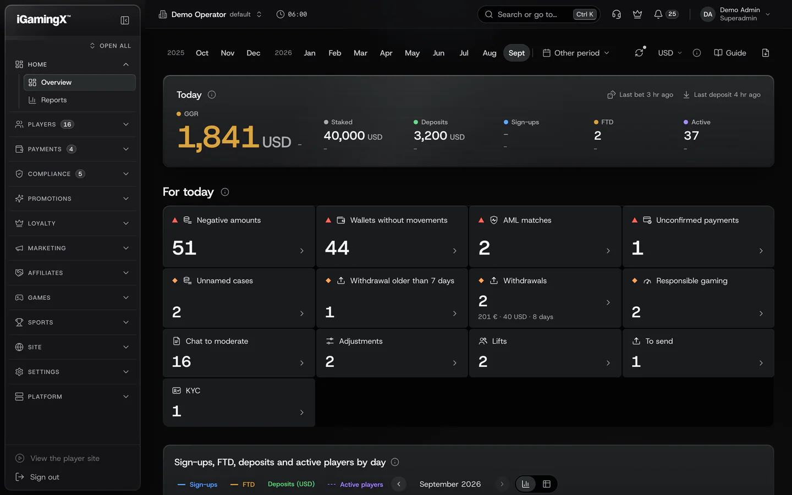The image size is (792, 495).
Task: Switch chart to table view
Action: pyautogui.click(x=547, y=484)
